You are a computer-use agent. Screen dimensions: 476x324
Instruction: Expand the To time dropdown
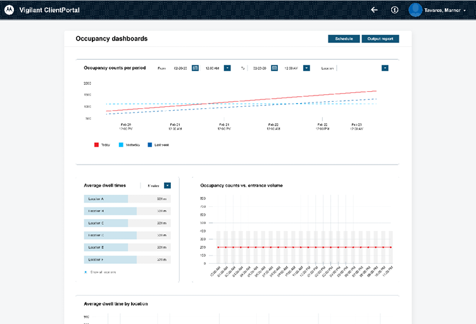coord(306,68)
